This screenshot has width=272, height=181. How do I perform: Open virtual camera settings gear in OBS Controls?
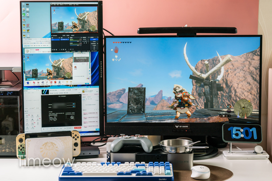(97, 44)
